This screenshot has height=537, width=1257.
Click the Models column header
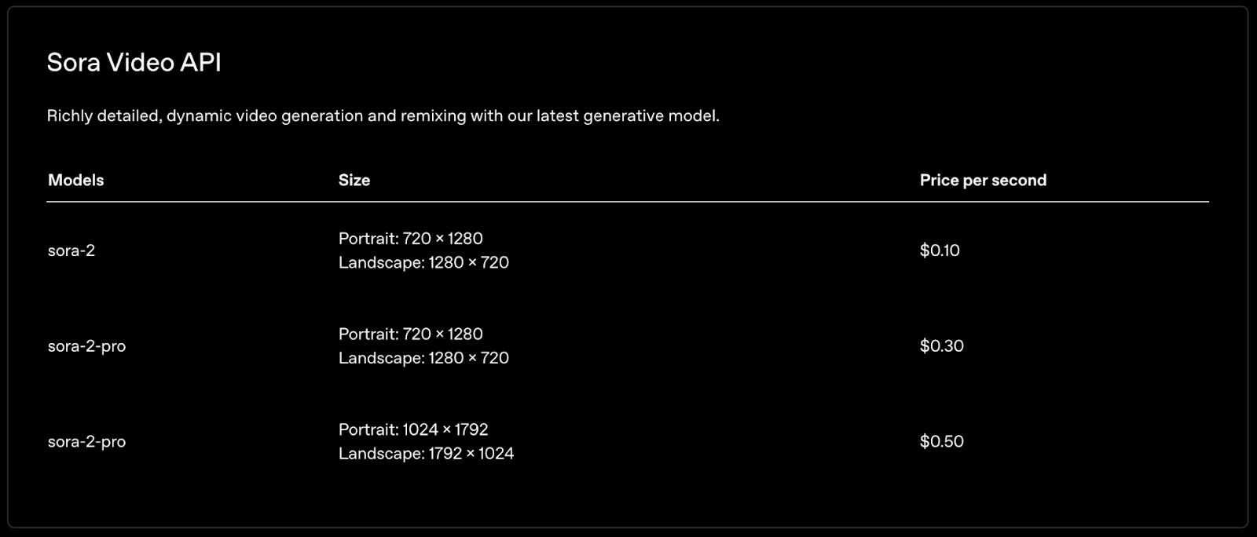click(x=75, y=181)
